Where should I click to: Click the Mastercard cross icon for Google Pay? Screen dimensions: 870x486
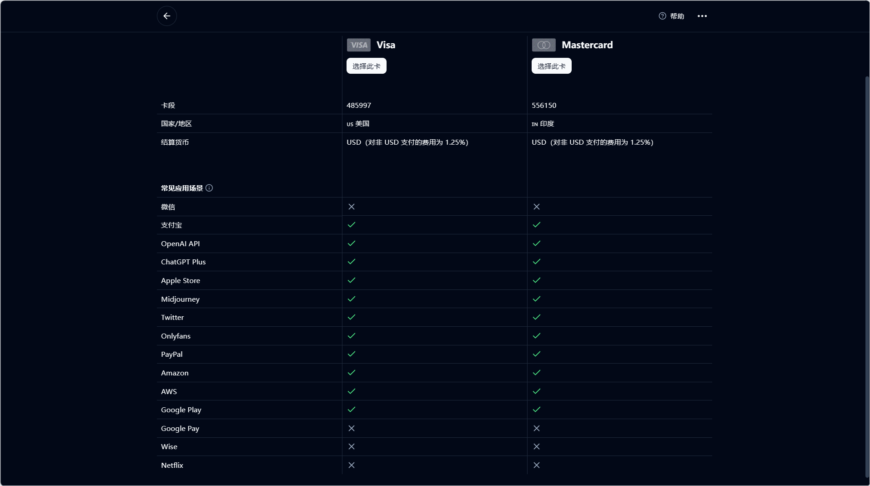click(537, 428)
